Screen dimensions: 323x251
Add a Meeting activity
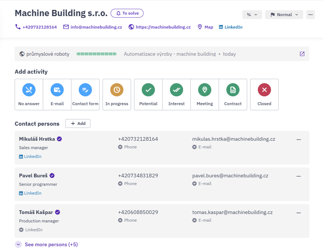point(205,95)
